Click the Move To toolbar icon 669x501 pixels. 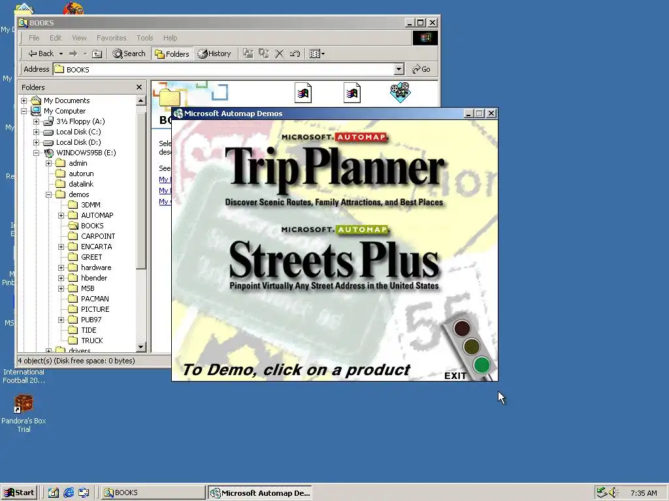(x=248, y=53)
